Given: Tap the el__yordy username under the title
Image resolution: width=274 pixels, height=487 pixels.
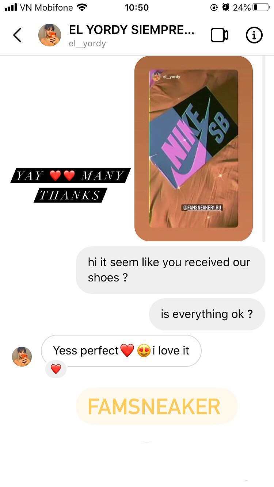Looking at the screenshot, I should (x=87, y=43).
